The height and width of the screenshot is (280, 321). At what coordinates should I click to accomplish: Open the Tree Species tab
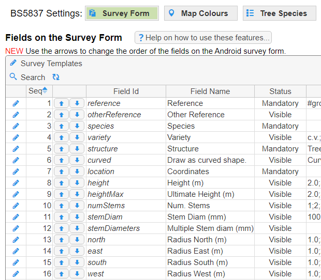pyautogui.click(x=279, y=13)
